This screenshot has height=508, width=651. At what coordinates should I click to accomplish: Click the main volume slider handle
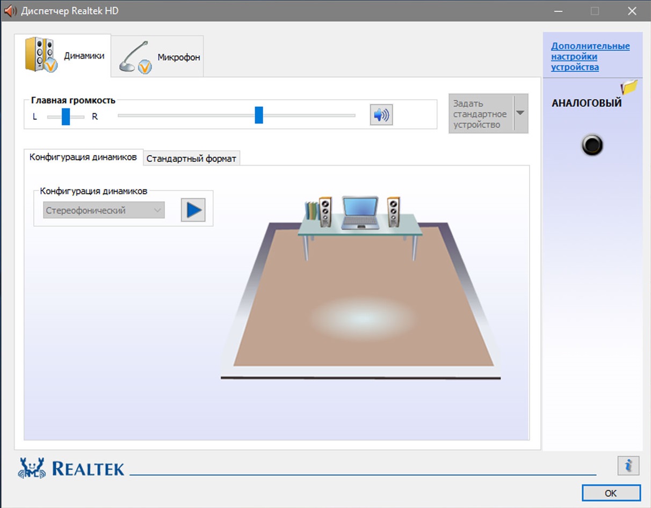click(259, 115)
